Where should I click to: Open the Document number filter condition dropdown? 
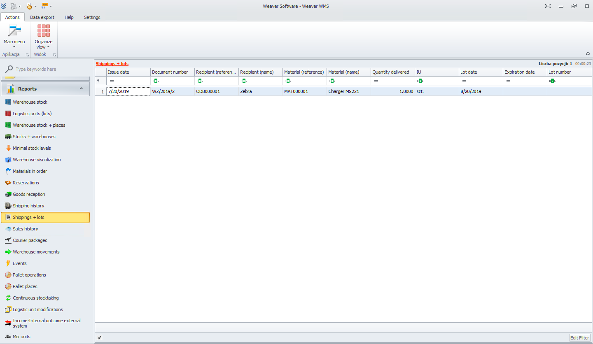click(156, 81)
